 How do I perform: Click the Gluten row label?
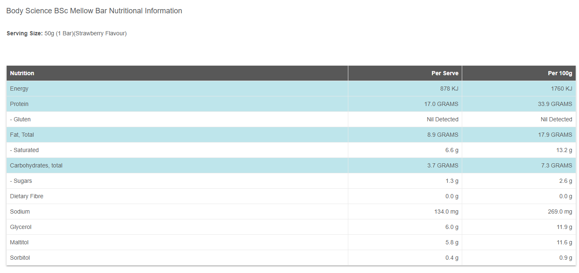(20, 119)
